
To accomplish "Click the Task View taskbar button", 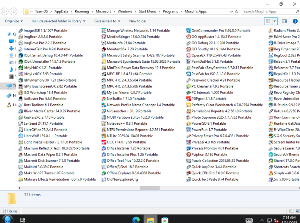I will coord(22,220).
